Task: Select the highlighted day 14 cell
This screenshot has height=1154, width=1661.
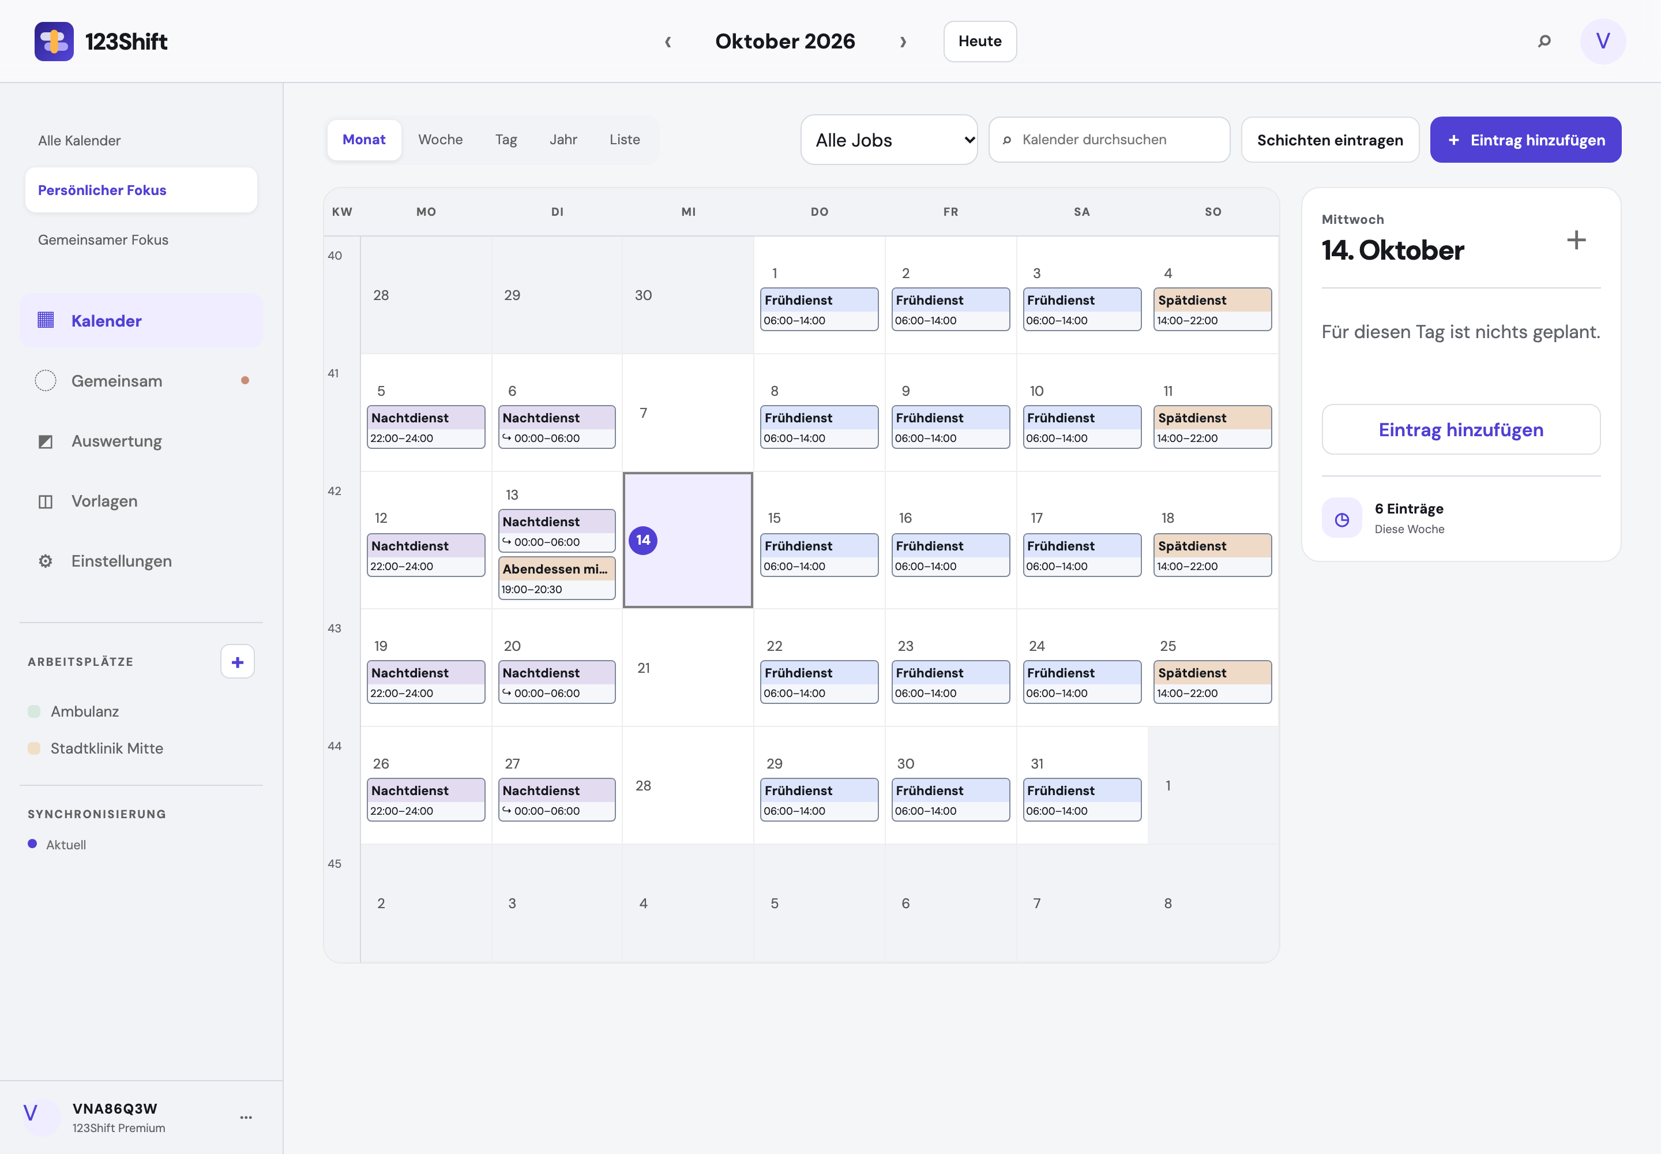Action: click(687, 539)
